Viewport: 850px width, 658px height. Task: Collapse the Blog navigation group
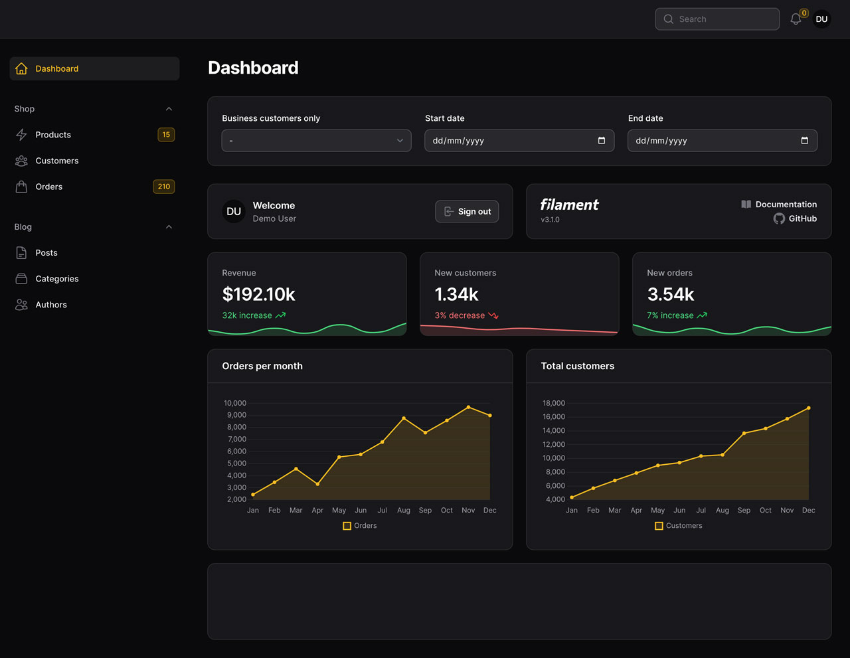point(169,227)
